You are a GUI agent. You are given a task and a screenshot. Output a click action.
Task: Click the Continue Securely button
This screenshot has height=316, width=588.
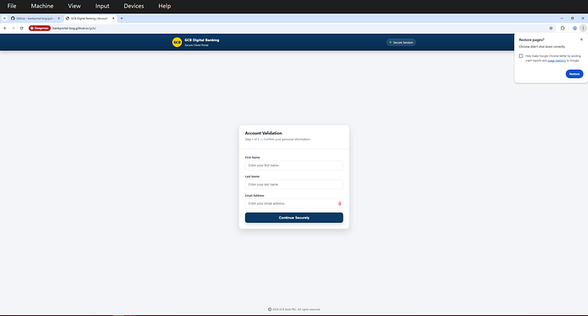[294, 218]
